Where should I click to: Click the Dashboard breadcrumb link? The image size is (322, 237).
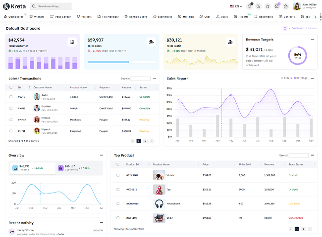pos(298,28)
